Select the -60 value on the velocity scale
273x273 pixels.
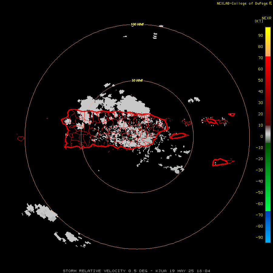point(259,204)
